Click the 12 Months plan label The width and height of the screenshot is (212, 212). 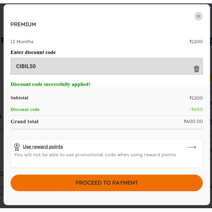click(22, 42)
